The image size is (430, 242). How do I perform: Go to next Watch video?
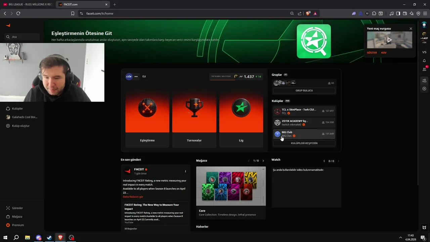click(x=338, y=161)
